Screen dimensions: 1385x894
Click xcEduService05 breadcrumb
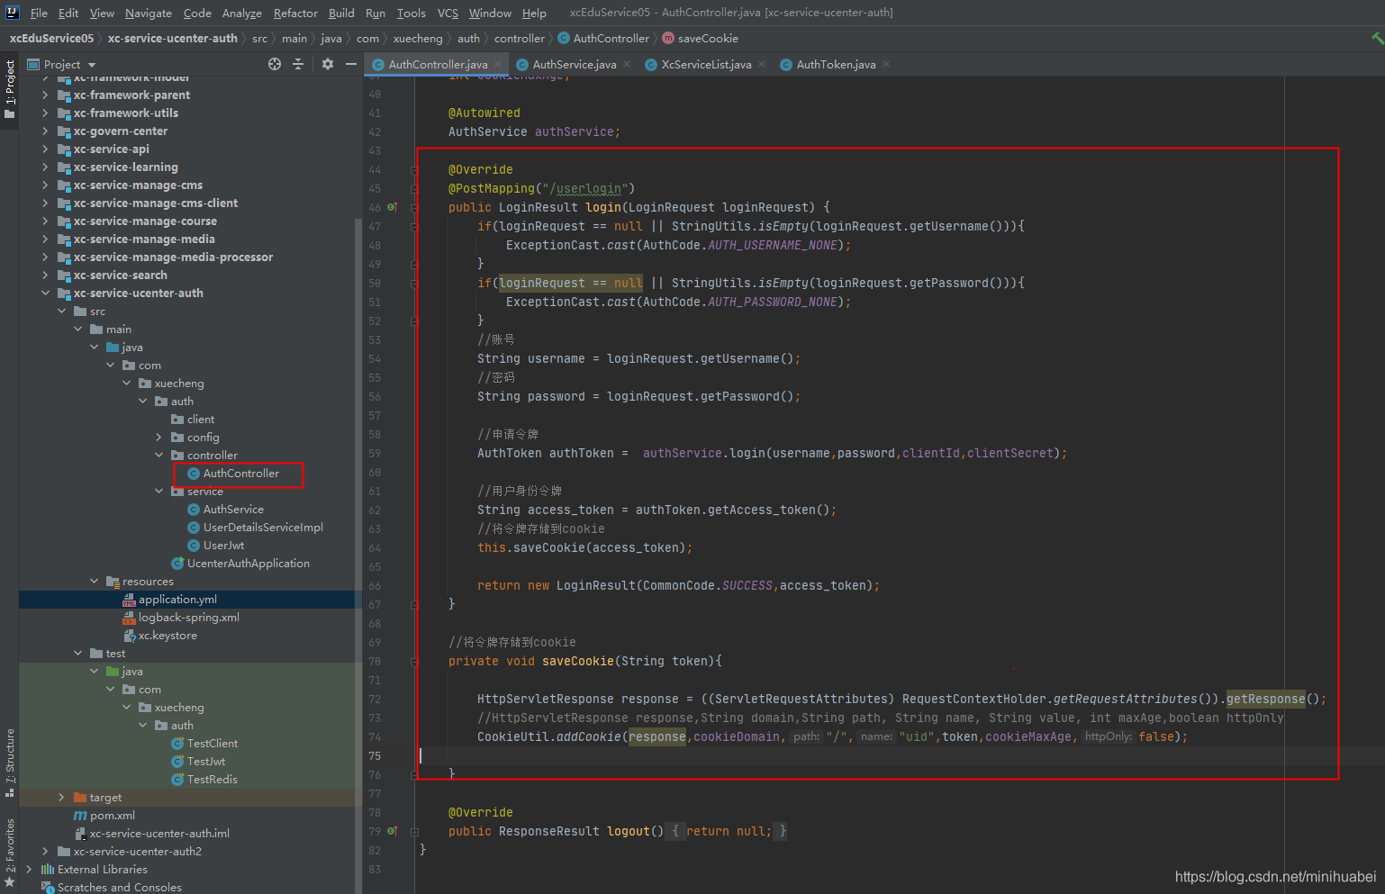51,38
